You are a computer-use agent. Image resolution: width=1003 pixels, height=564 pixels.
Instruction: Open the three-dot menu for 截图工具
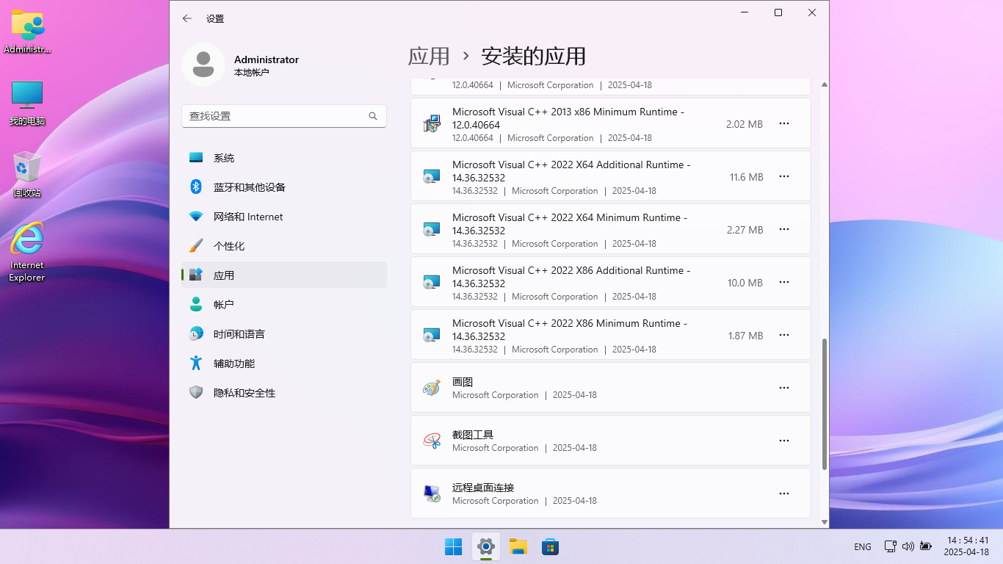pos(784,441)
